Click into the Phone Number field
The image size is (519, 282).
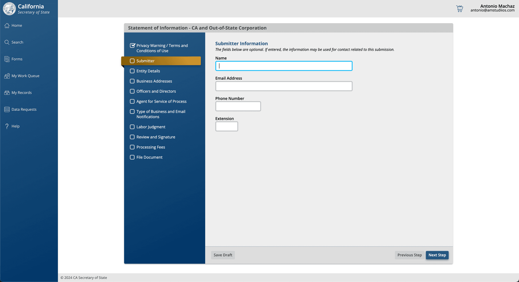coord(238,106)
